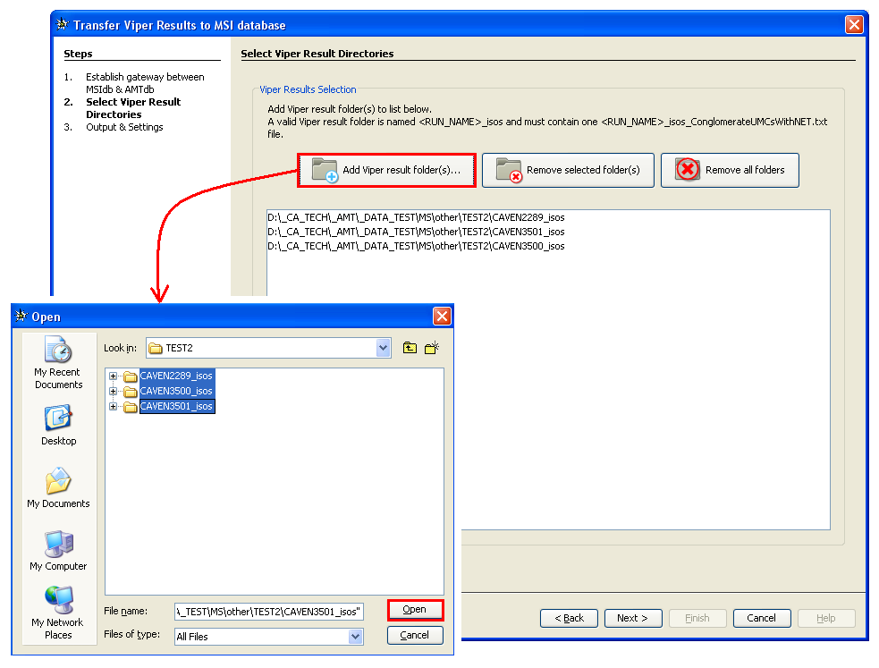Click Open button in file dialog
This screenshot has height=668, width=879.
415,610
